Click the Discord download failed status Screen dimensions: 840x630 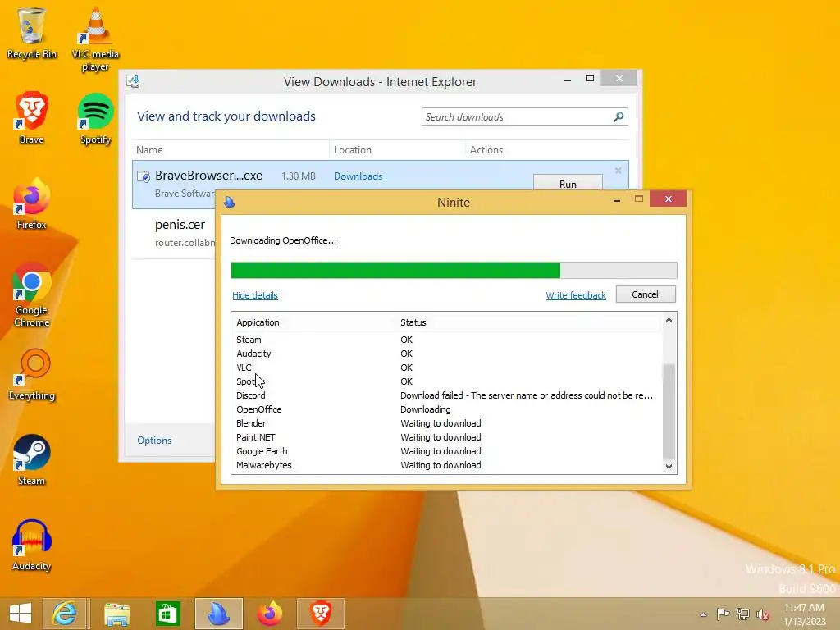(x=527, y=395)
